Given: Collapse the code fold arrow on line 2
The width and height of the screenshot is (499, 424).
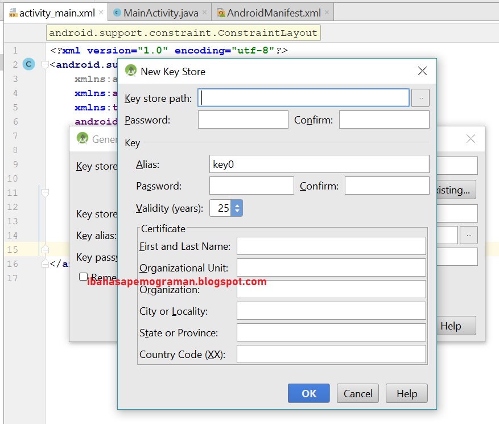Looking at the screenshot, I should coord(44,64).
